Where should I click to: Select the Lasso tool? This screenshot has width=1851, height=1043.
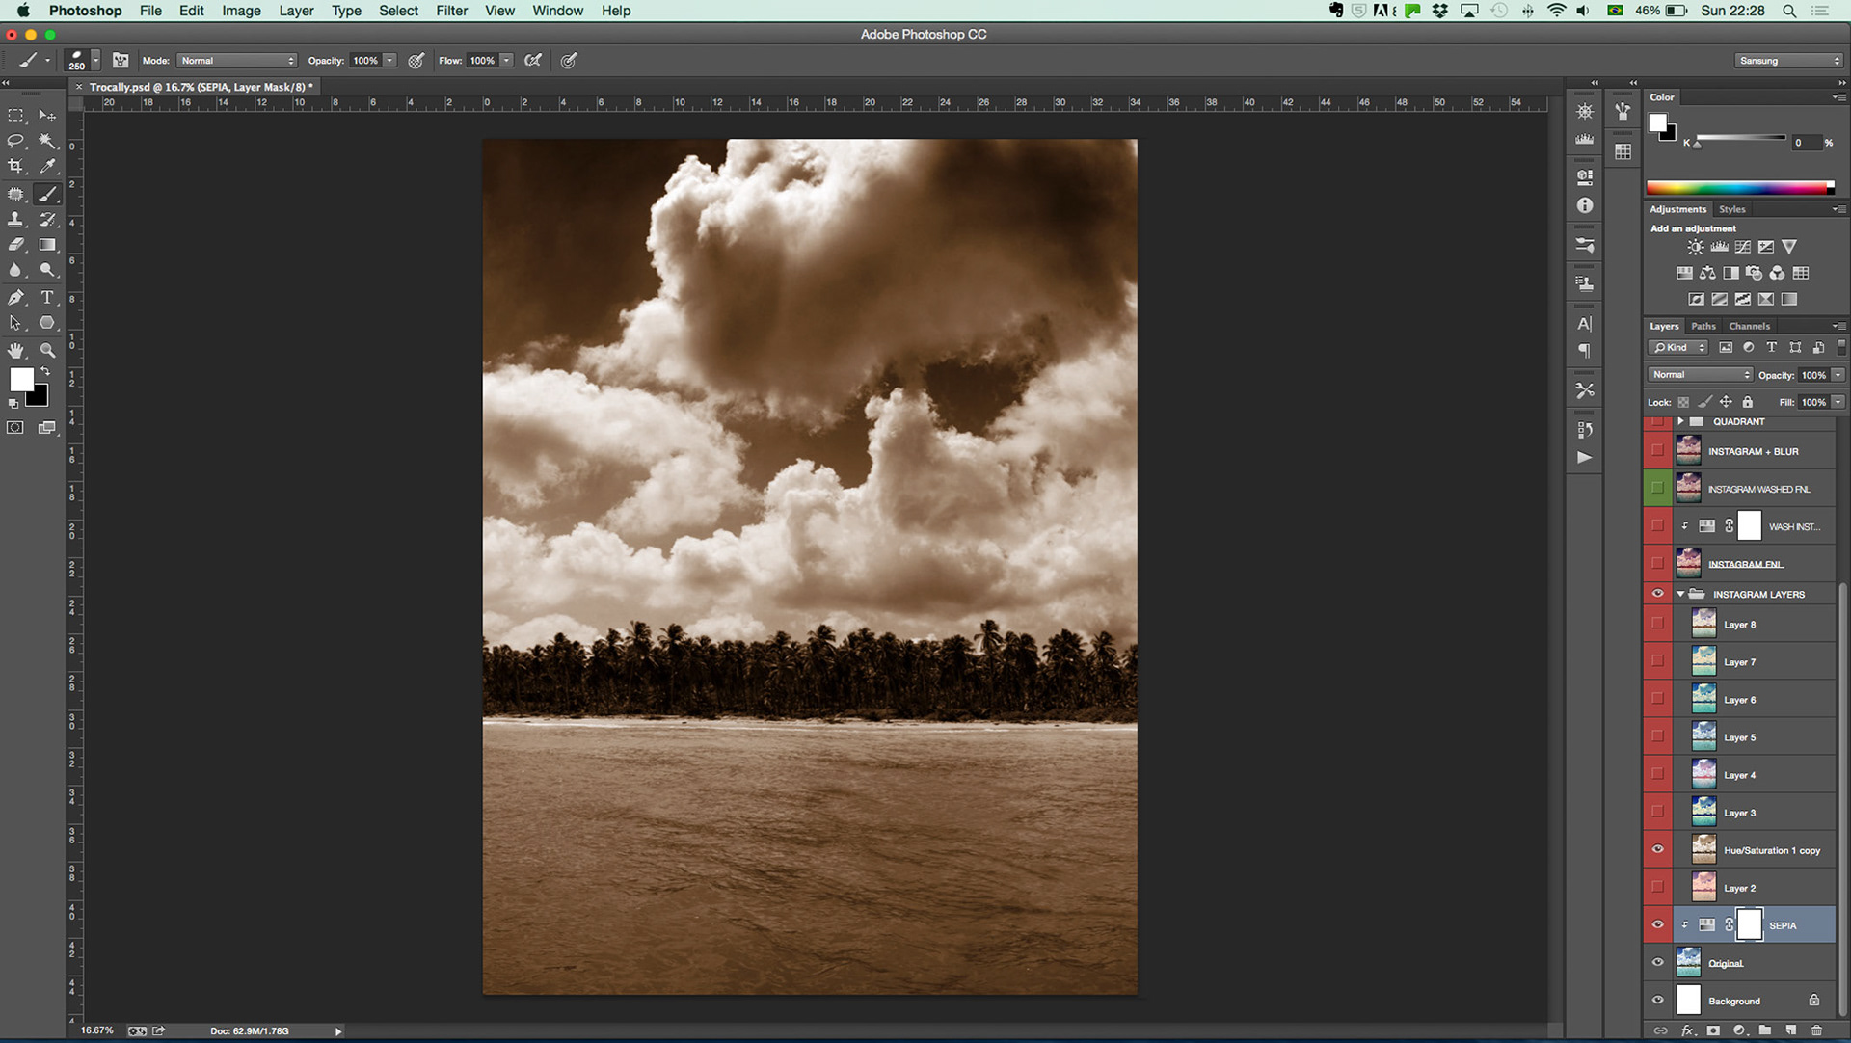pos(15,141)
